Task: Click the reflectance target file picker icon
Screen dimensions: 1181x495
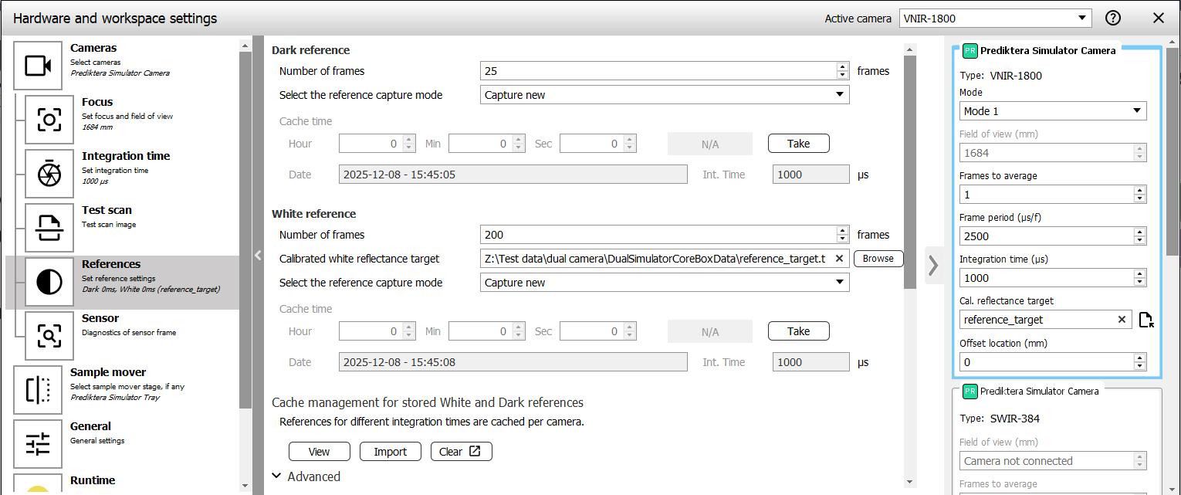Action: tap(1146, 320)
